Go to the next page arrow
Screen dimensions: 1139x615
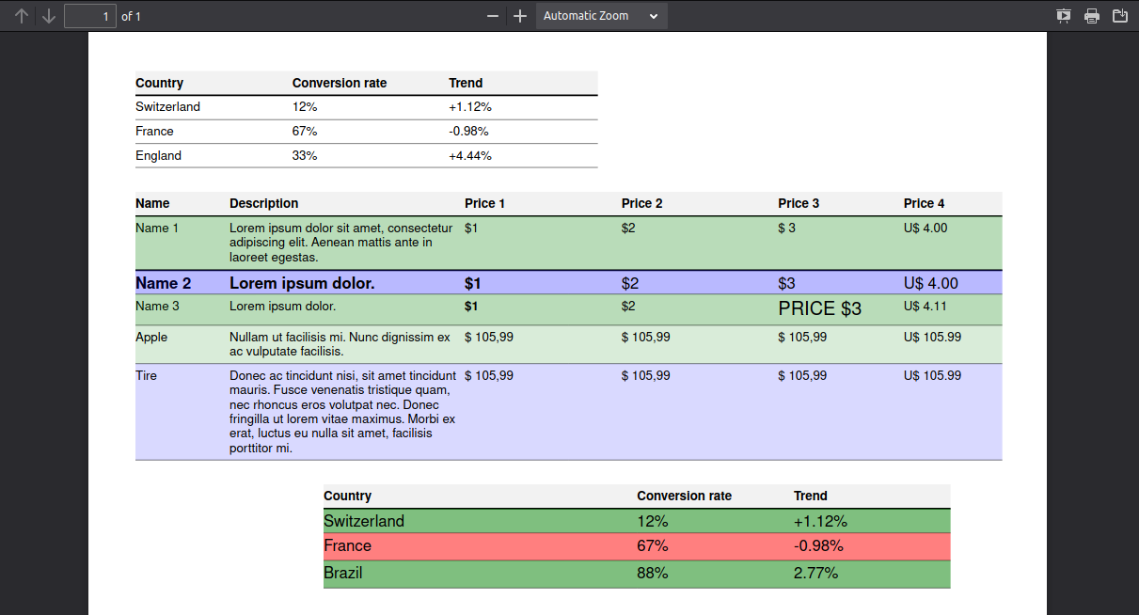point(49,16)
